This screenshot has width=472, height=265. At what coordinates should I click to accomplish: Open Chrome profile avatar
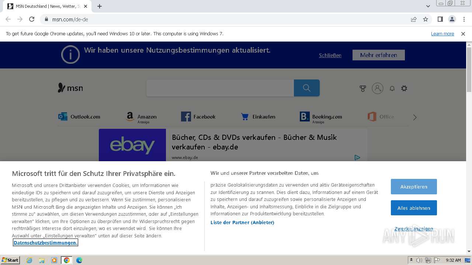452,20
